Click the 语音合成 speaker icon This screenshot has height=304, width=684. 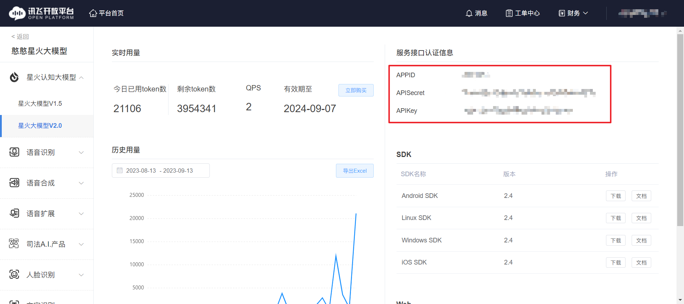14,183
